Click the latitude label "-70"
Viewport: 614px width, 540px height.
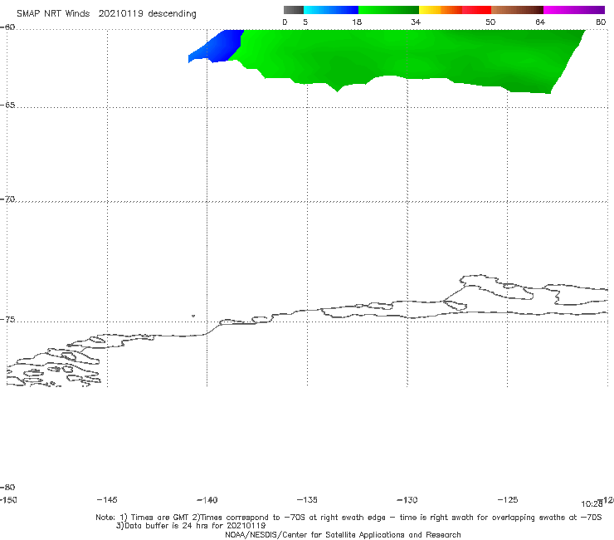pyautogui.click(x=7, y=199)
